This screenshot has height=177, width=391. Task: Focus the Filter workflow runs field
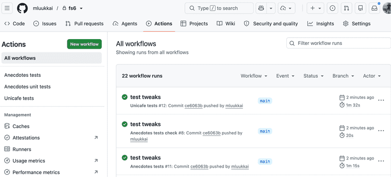tap(339, 43)
